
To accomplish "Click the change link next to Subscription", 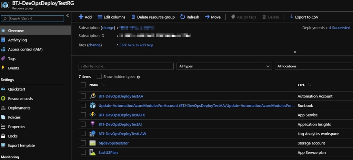I will click(108, 28).
